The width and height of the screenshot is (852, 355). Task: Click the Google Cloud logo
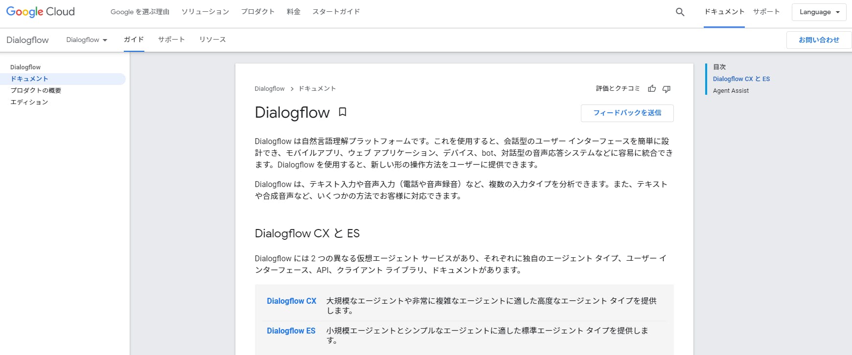click(41, 12)
